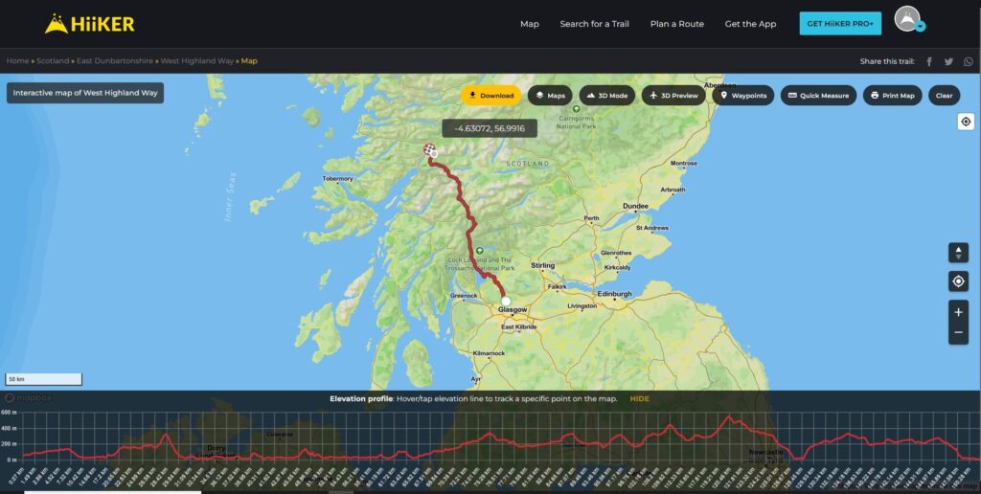The image size is (981, 494).
Task: Open the Download options
Action: coord(490,96)
